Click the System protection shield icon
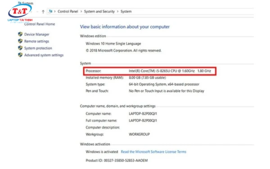Screen dimensions: 270x169 click(x=20, y=48)
